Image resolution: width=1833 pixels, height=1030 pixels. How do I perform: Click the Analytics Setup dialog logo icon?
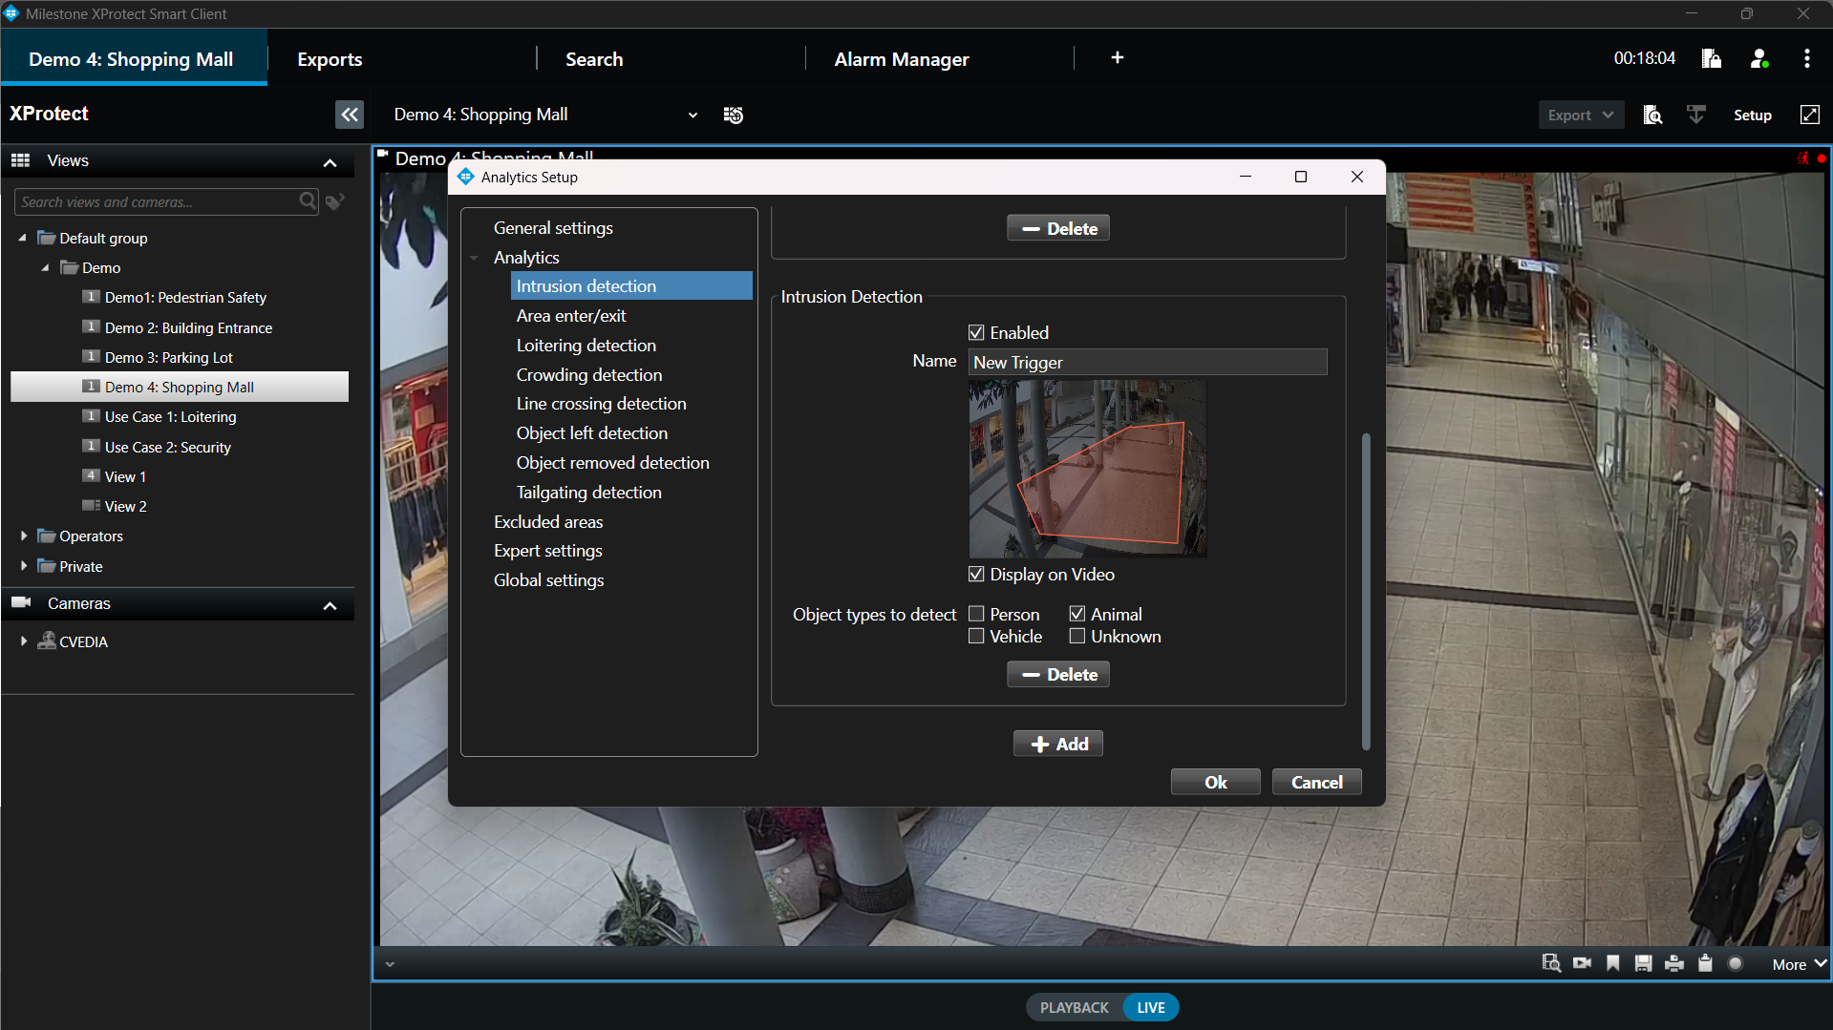pos(466,177)
